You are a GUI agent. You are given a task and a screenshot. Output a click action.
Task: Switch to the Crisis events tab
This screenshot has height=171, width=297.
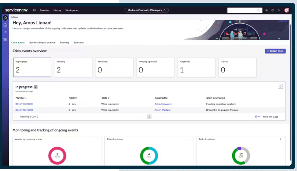[x=18, y=43]
